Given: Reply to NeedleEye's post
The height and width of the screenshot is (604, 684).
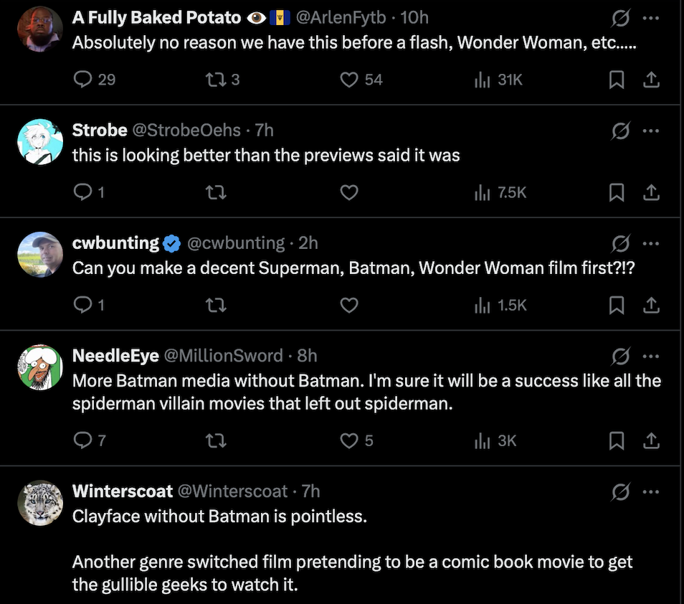Looking at the screenshot, I should [84, 440].
